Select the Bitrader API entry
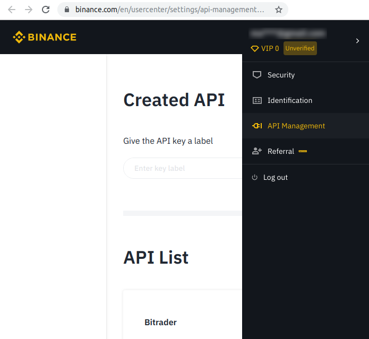Screen dimensions: 369x339 click(160, 323)
